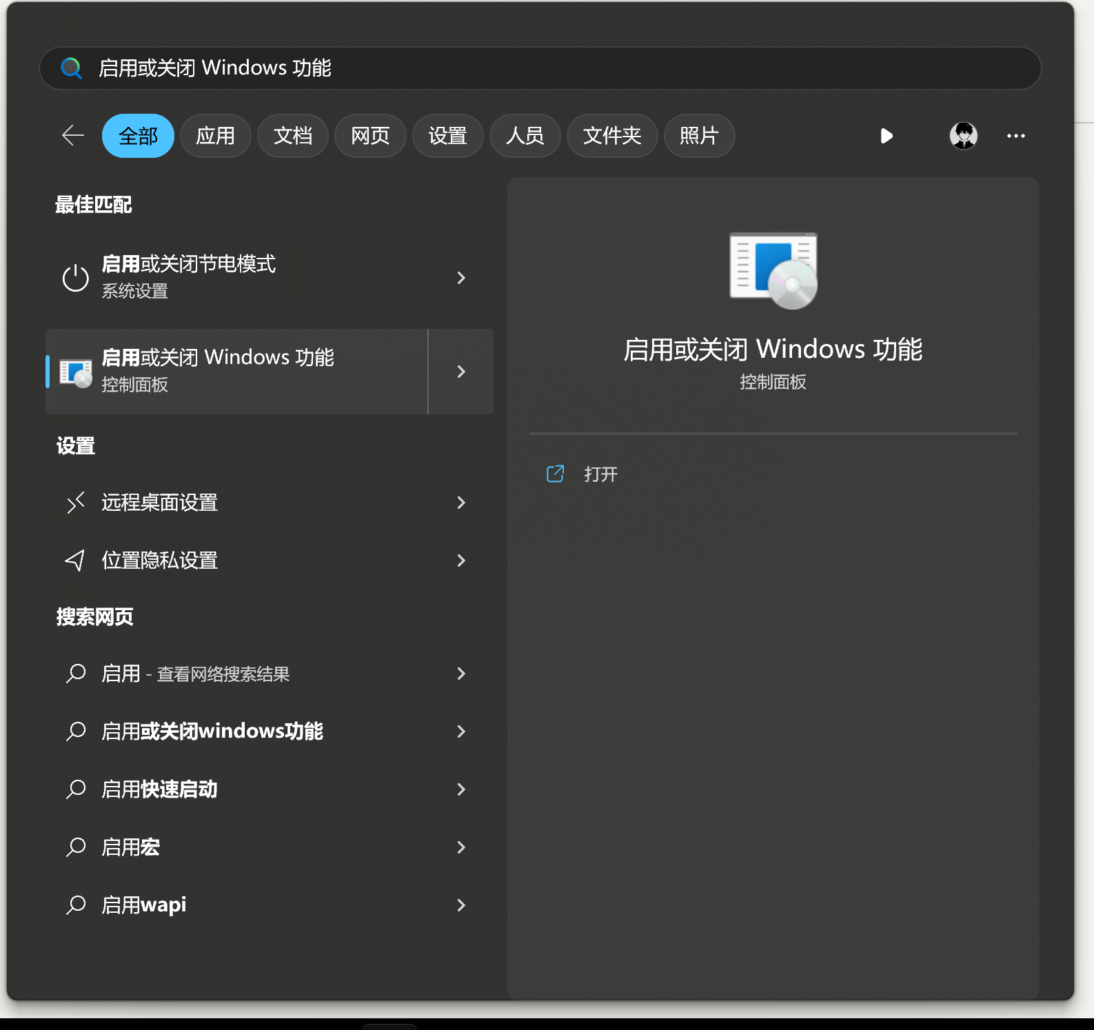The image size is (1094, 1030).
Task: Click 打开 in the preview pane
Action: coord(600,474)
